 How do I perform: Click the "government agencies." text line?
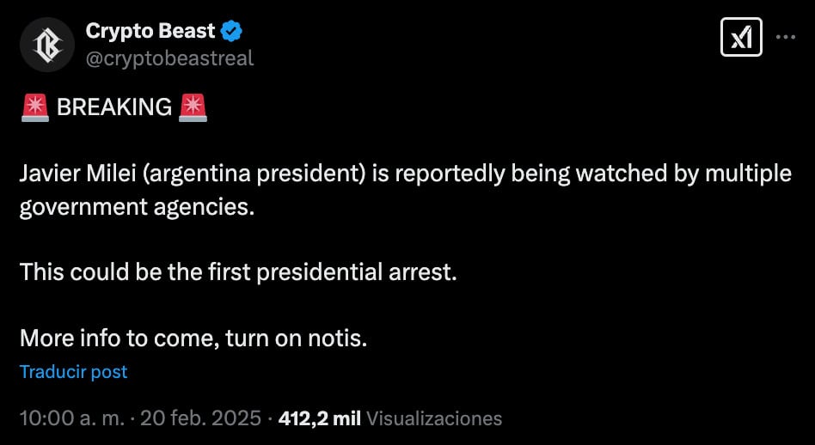point(138,207)
